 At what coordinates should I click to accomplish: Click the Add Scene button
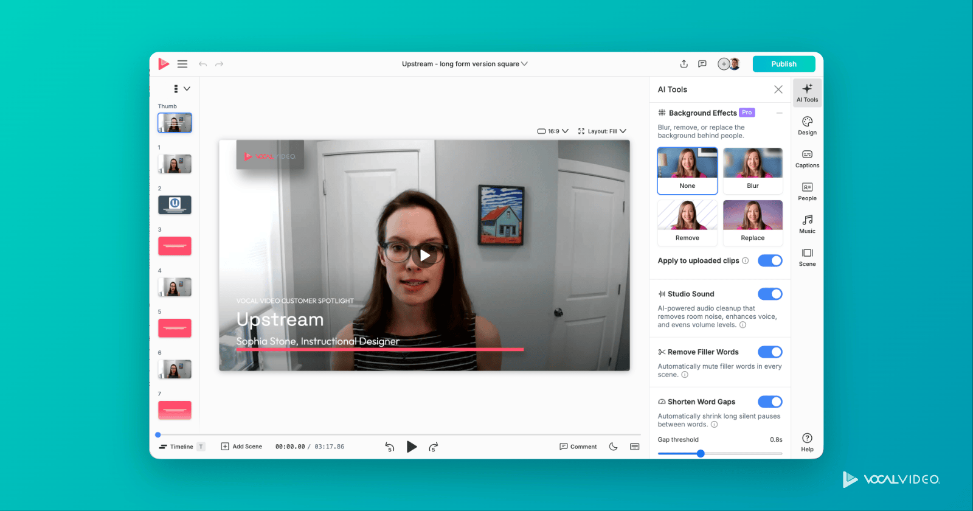241,447
